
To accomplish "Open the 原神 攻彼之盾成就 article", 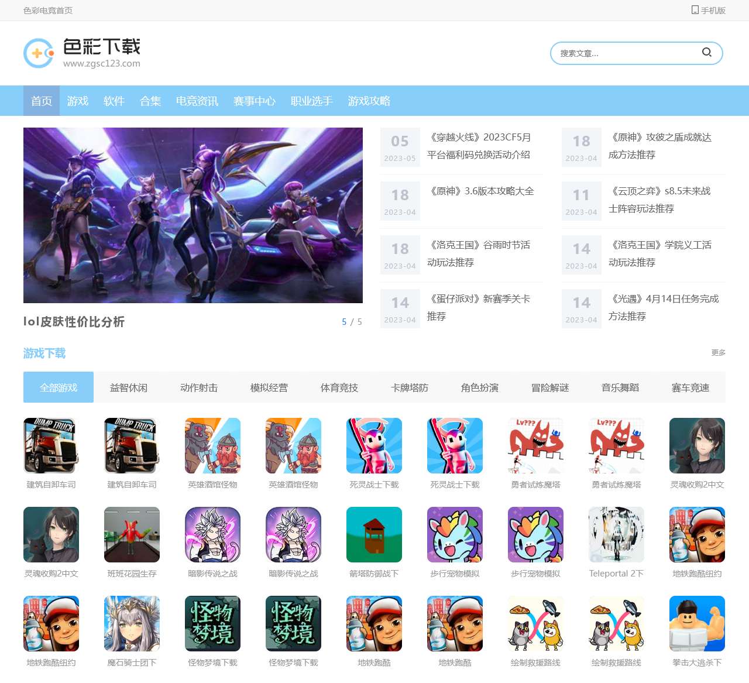I will point(661,146).
